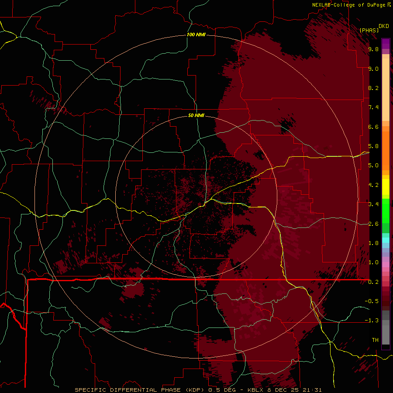The height and width of the screenshot is (393, 393).
Task: Click the 2.6 legend value
Action: [373, 224]
